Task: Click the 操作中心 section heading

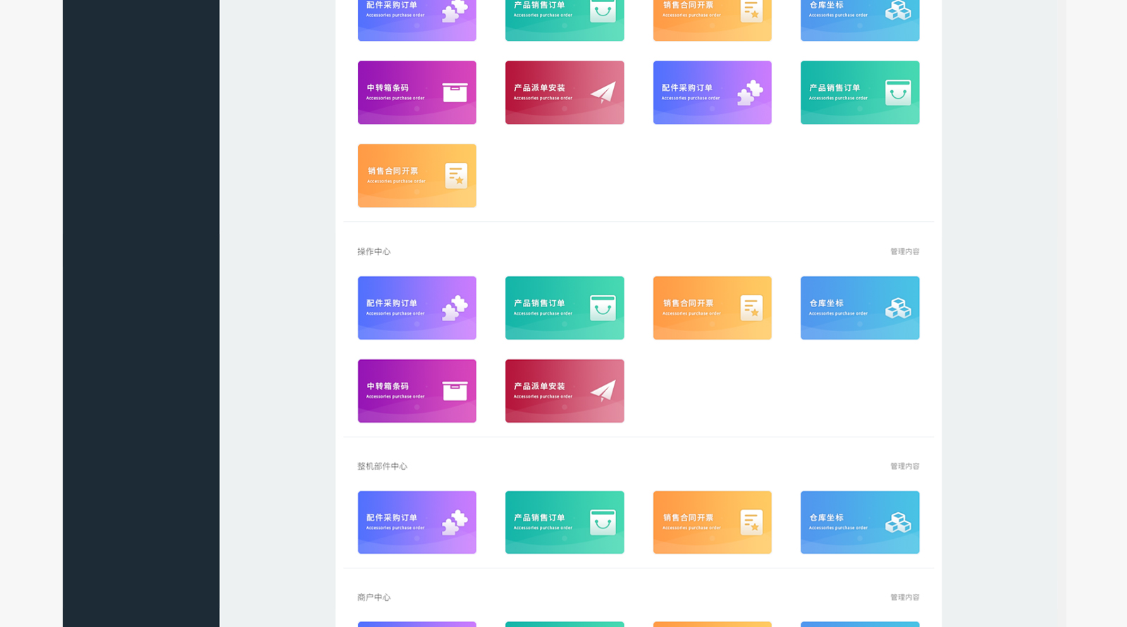Action: [374, 252]
